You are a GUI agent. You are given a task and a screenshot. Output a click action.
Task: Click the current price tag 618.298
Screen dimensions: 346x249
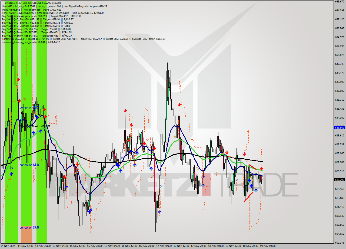340,180
